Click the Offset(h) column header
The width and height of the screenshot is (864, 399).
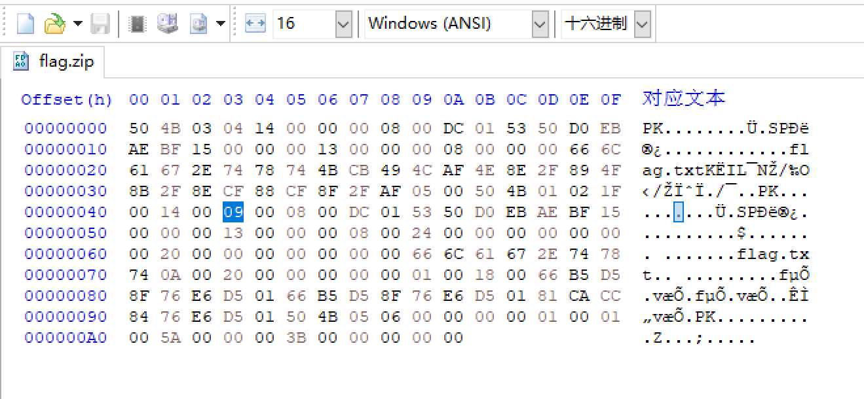[67, 99]
